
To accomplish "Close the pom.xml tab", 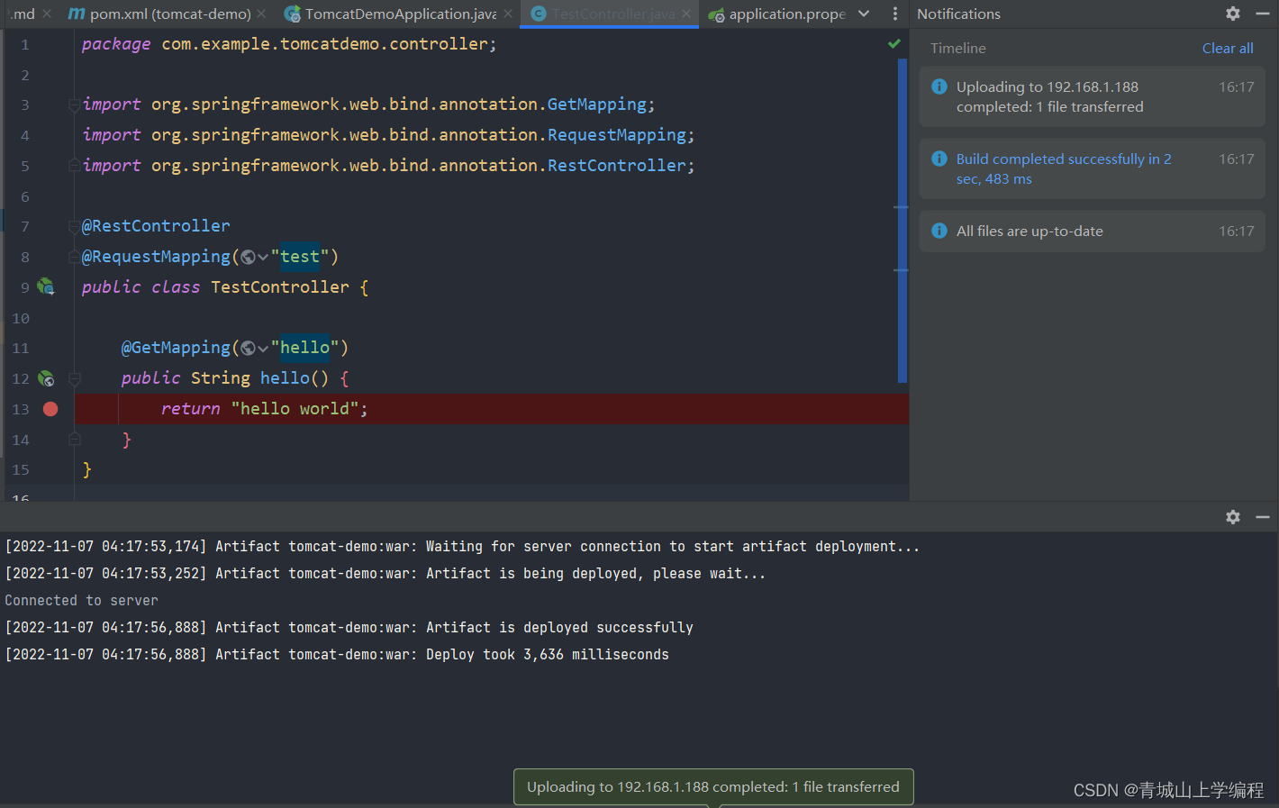I will (261, 14).
